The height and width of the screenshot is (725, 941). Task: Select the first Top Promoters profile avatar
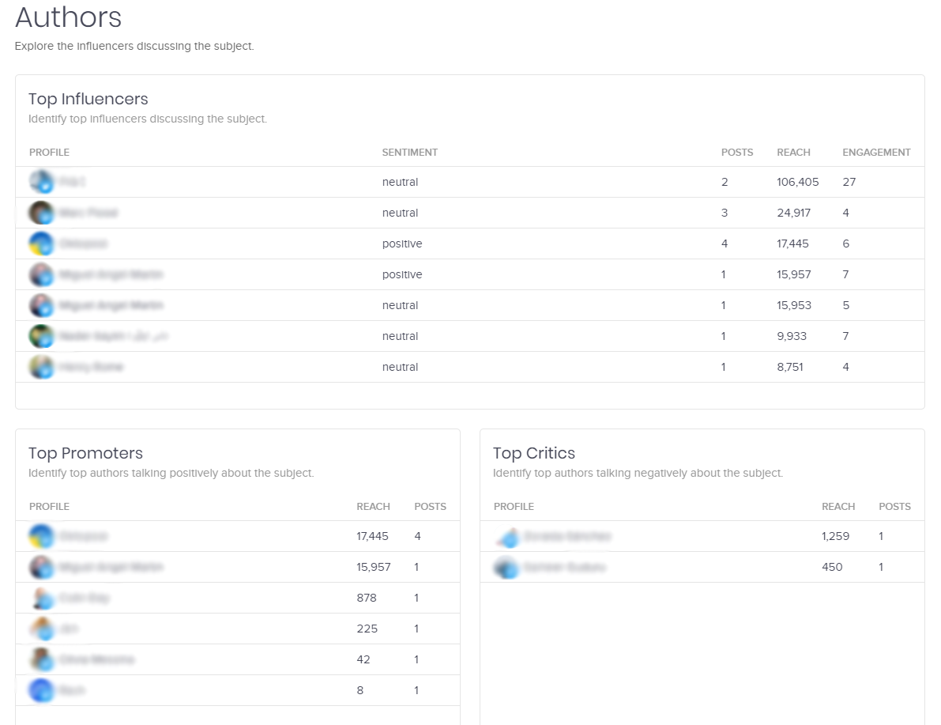[41, 535]
